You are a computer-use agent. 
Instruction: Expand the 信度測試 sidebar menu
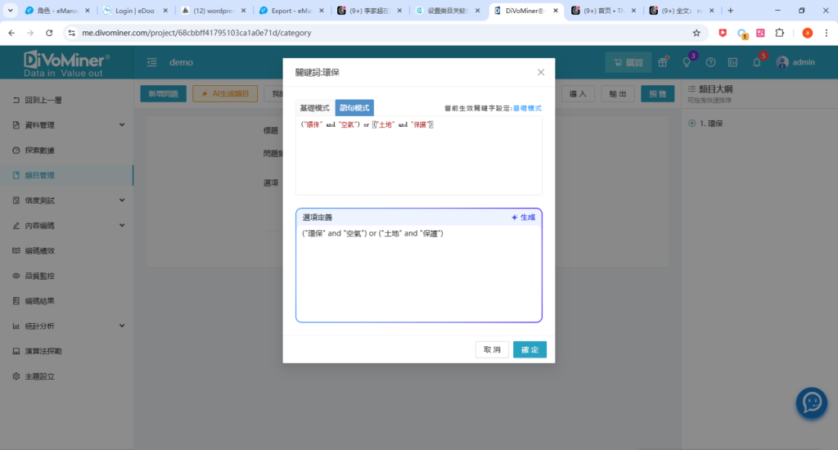coord(67,200)
